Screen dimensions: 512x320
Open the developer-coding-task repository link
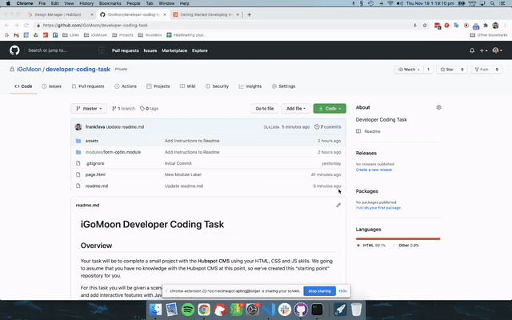click(x=78, y=70)
